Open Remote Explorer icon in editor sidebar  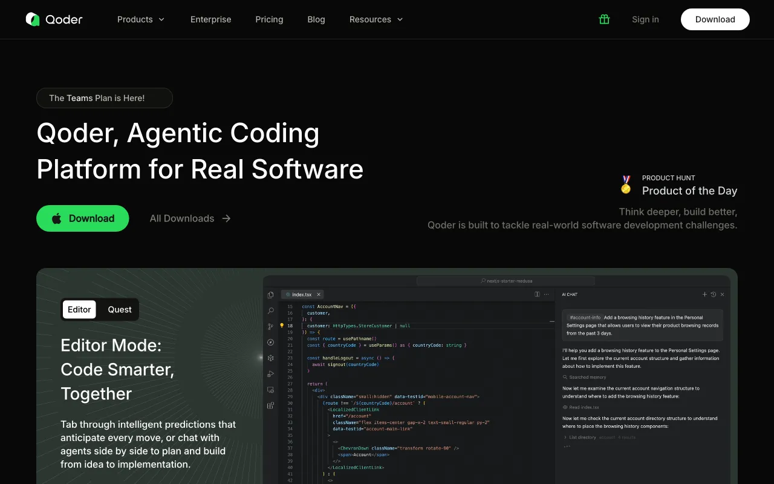(270, 390)
